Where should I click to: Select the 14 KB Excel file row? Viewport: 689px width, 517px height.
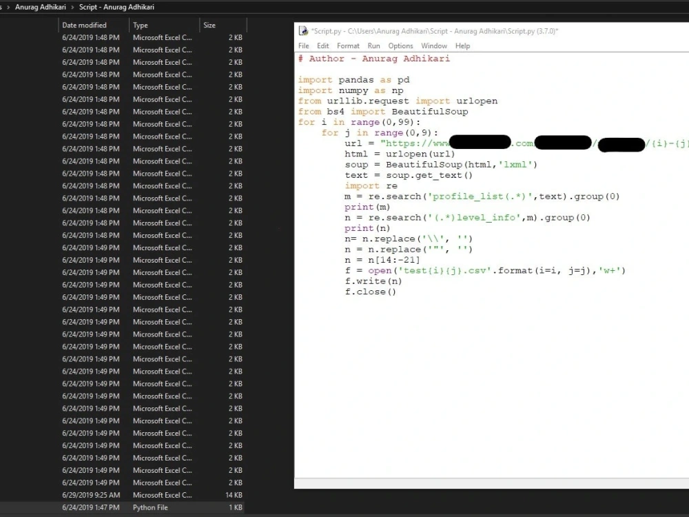tap(122, 495)
